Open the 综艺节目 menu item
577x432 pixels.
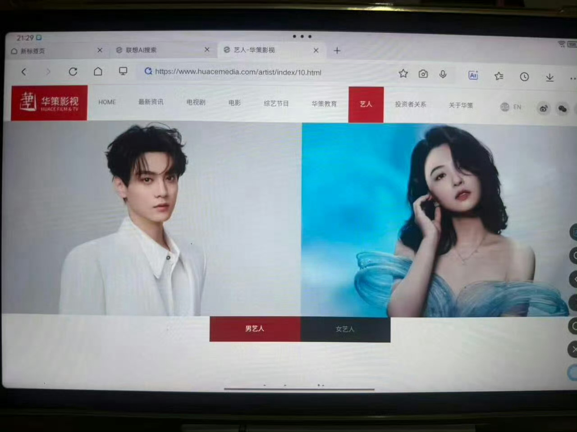click(276, 103)
